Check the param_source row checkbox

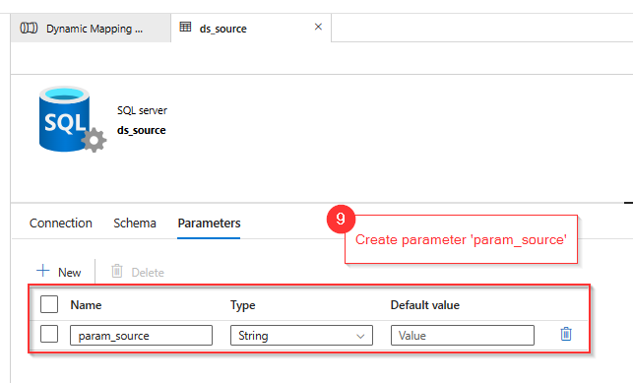[x=49, y=334]
